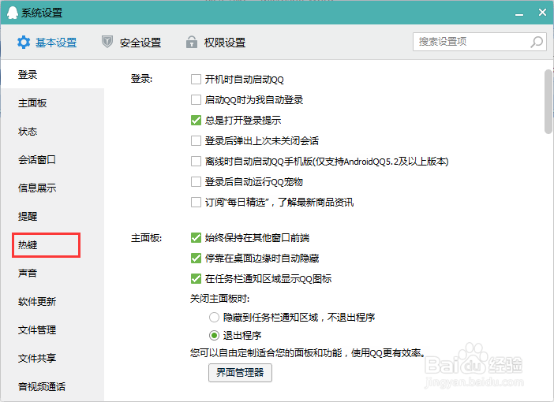Click the shield icon of 安全设置
Image resolution: width=554 pixels, height=402 pixels.
[107, 42]
